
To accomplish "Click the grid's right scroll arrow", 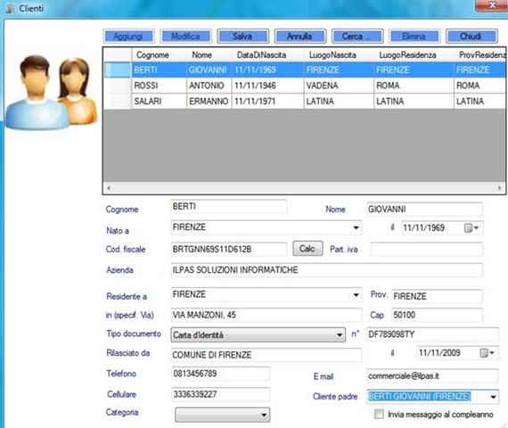I will [x=499, y=188].
